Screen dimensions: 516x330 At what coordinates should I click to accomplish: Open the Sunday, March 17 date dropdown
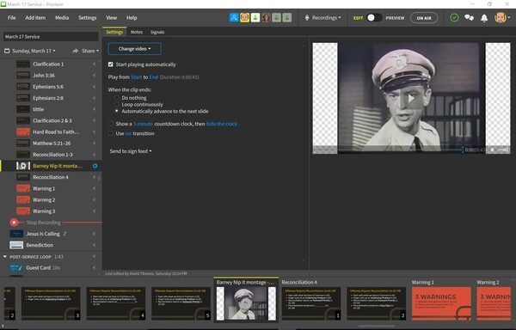click(34, 51)
